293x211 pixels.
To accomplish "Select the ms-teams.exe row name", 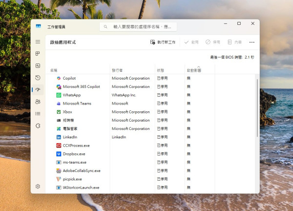I will (x=75, y=162).
